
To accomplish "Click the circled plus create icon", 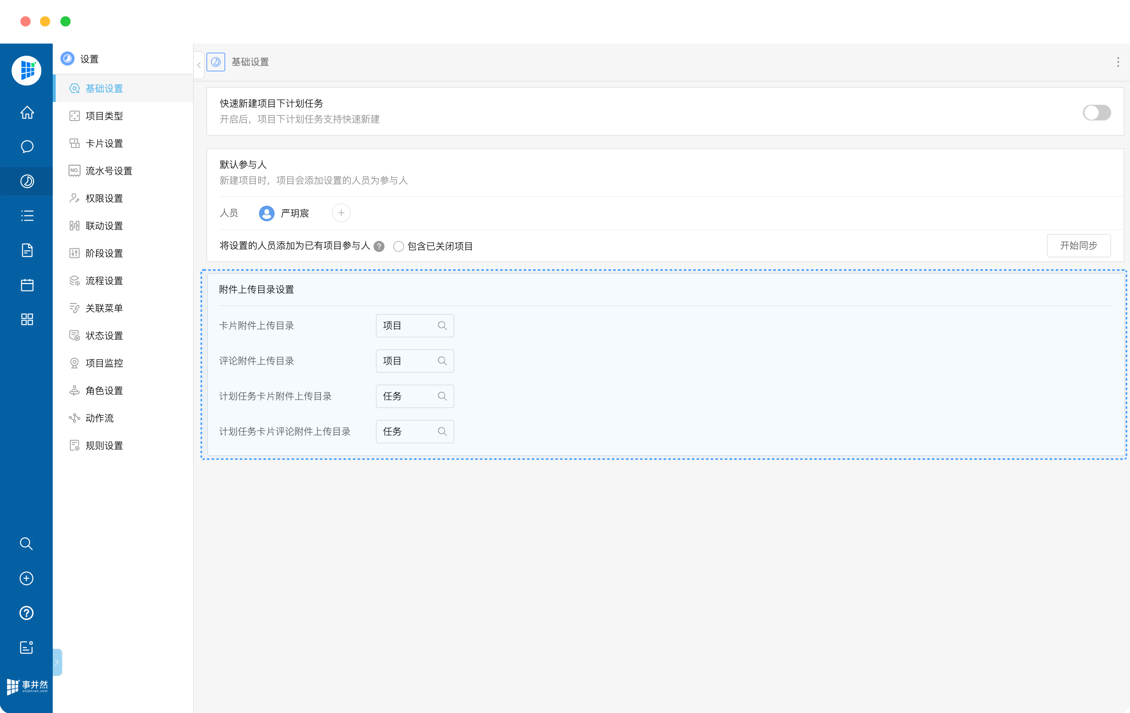I will [x=26, y=578].
